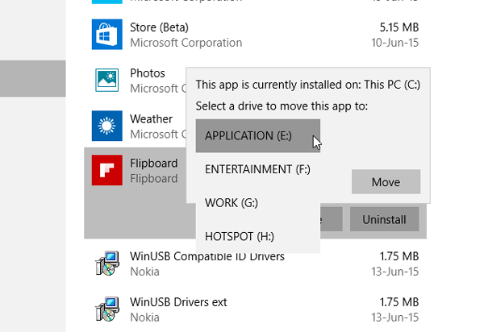Screen dimensions: 484x332
Task: Select the WinUSB Compatible ID Drivers entry name
Action: point(207,256)
